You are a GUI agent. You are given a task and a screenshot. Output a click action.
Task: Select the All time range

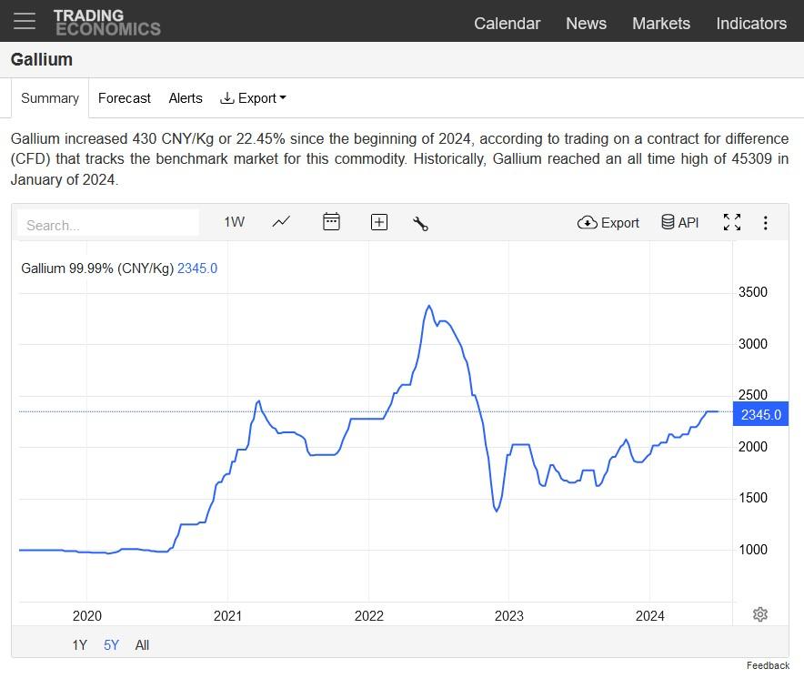coord(142,645)
